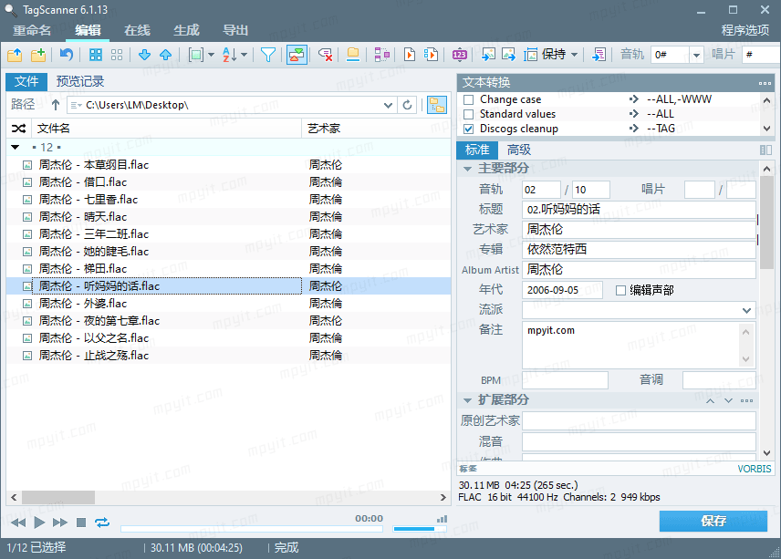Screen dimensions: 781x559
Task: Click the refresh folder icon beside path
Action: (x=408, y=105)
